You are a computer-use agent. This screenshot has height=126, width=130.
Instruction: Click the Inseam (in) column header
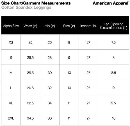click(x=88, y=26)
